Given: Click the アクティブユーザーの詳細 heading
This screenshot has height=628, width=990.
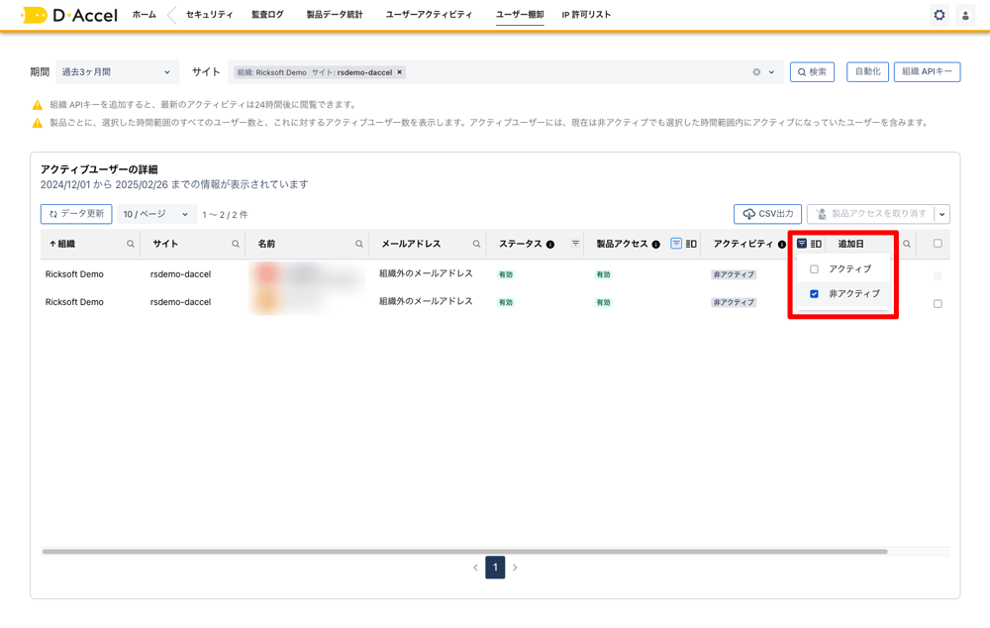Looking at the screenshot, I should pyautogui.click(x=99, y=169).
